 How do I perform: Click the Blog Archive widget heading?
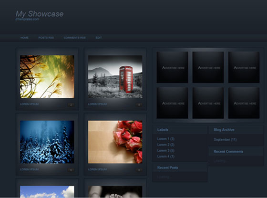click(x=224, y=130)
